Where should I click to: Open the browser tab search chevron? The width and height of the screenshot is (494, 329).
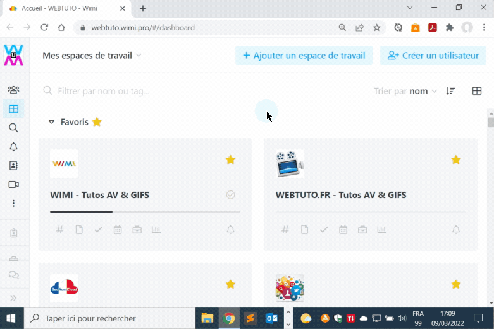point(410,8)
